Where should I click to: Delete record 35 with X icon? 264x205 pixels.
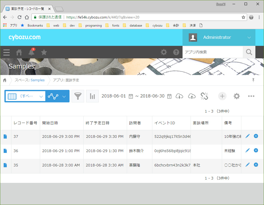point(256,165)
